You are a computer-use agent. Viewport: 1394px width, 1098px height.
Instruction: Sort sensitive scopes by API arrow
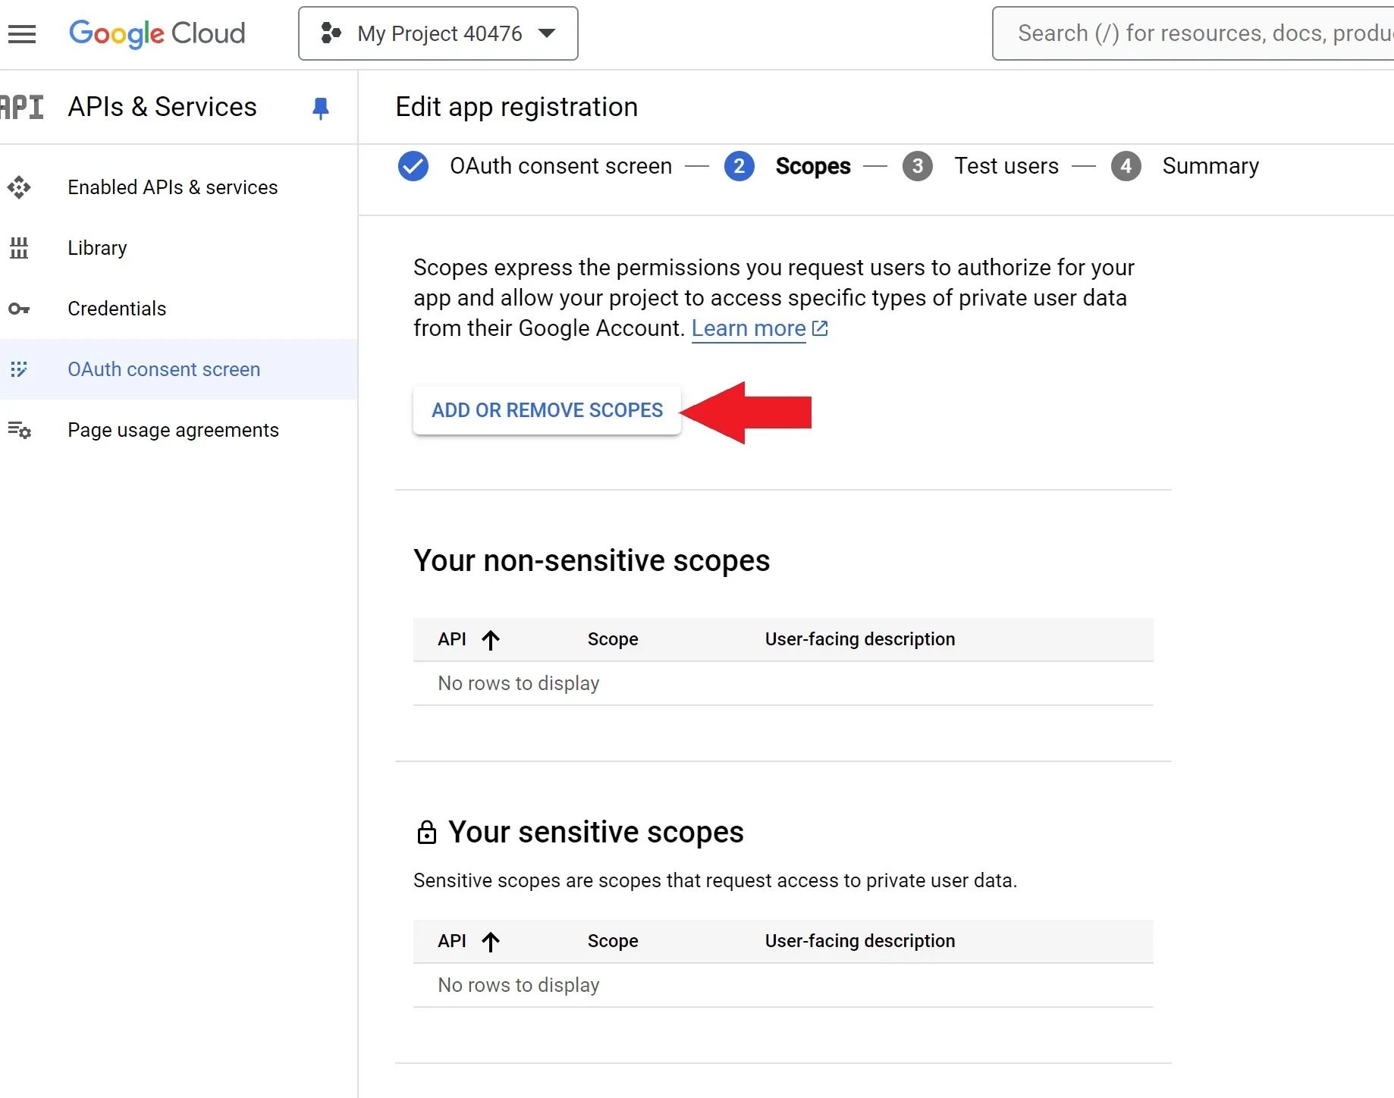tap(491, 942)
